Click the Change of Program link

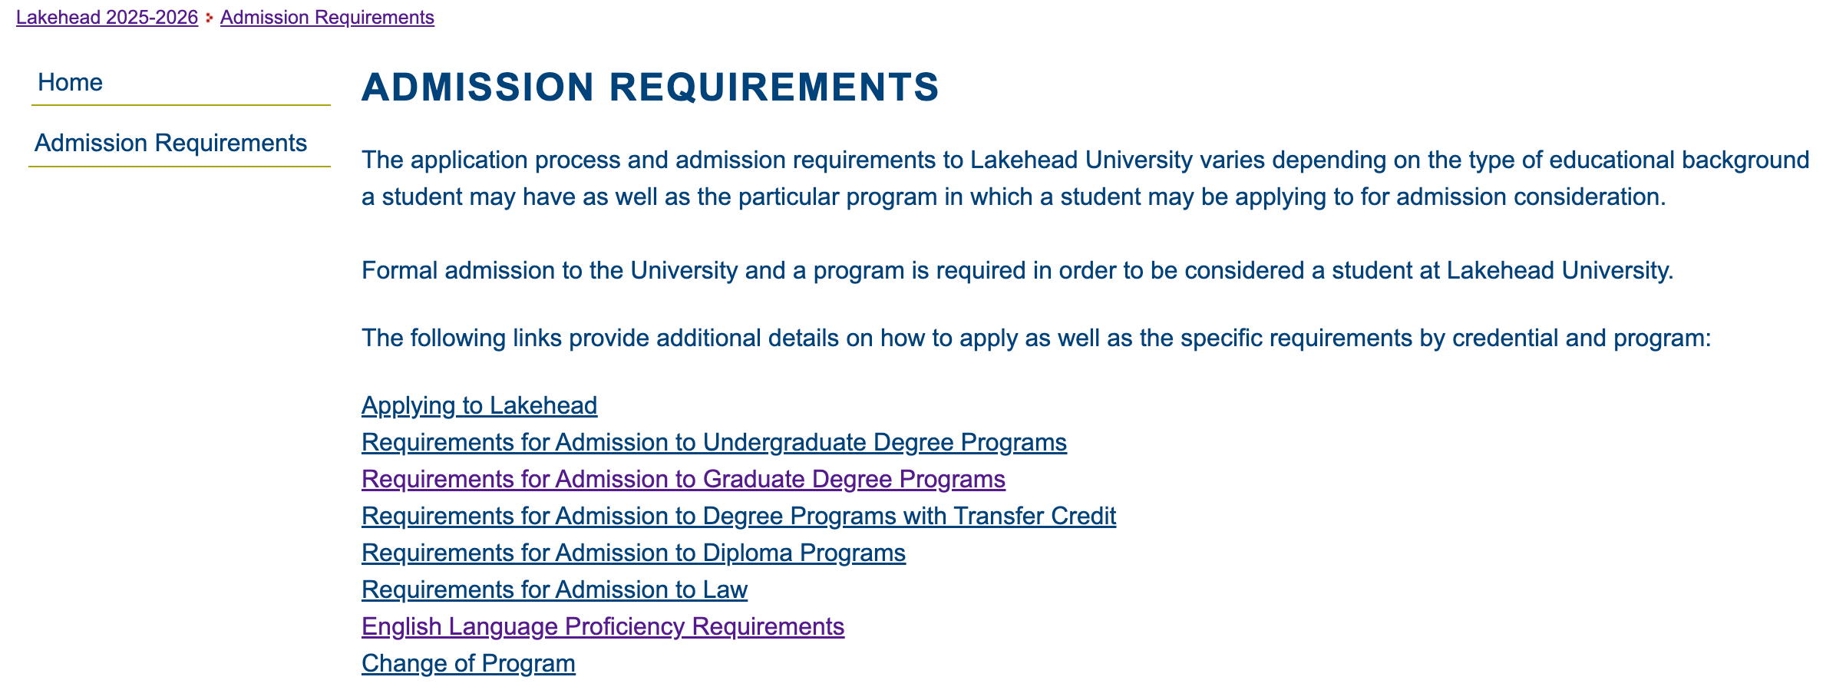click(468, 663)
